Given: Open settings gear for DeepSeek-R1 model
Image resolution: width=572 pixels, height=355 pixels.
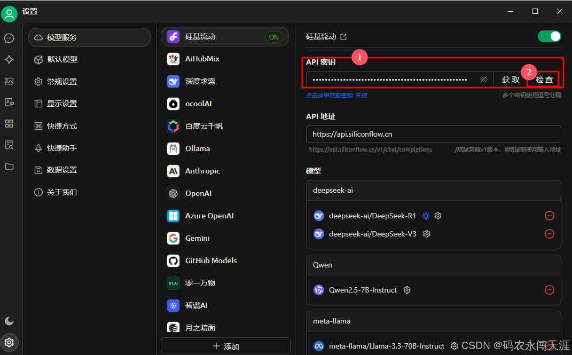Looking at the screenshot, I should (x=438, y=216).
